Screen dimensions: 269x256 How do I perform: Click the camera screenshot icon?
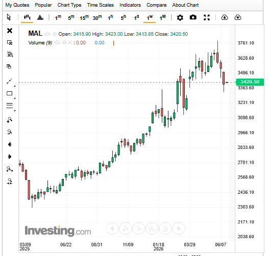pyautogui.click(x=193, y=17)
